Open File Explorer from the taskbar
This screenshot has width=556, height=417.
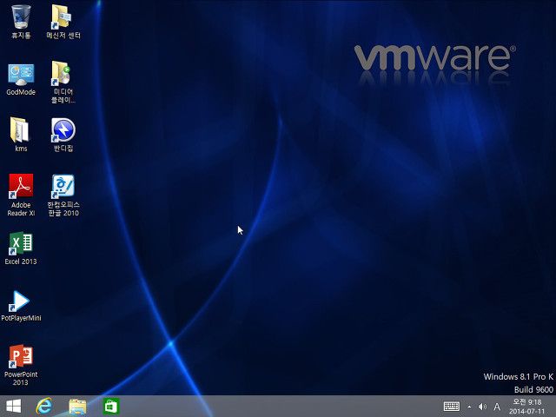coord(77,407)
